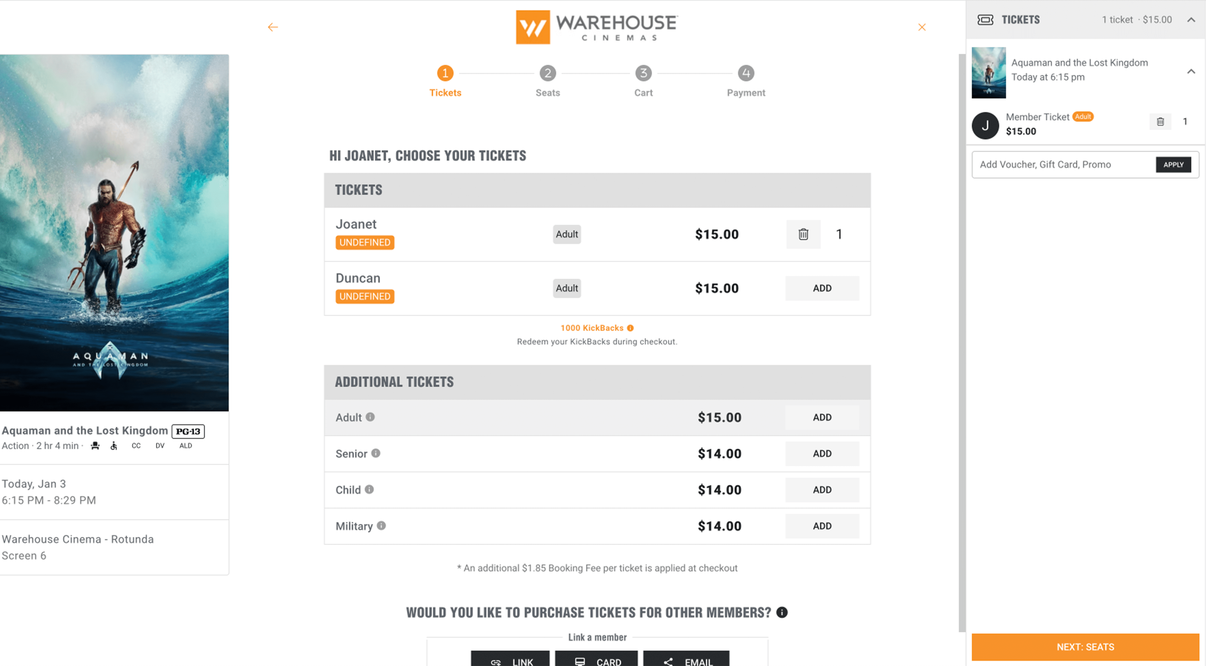Click the 'Warehouse Cinema - Rotunda' text
This screenshot has width=1206, height=666.
(x=78, y=539)
